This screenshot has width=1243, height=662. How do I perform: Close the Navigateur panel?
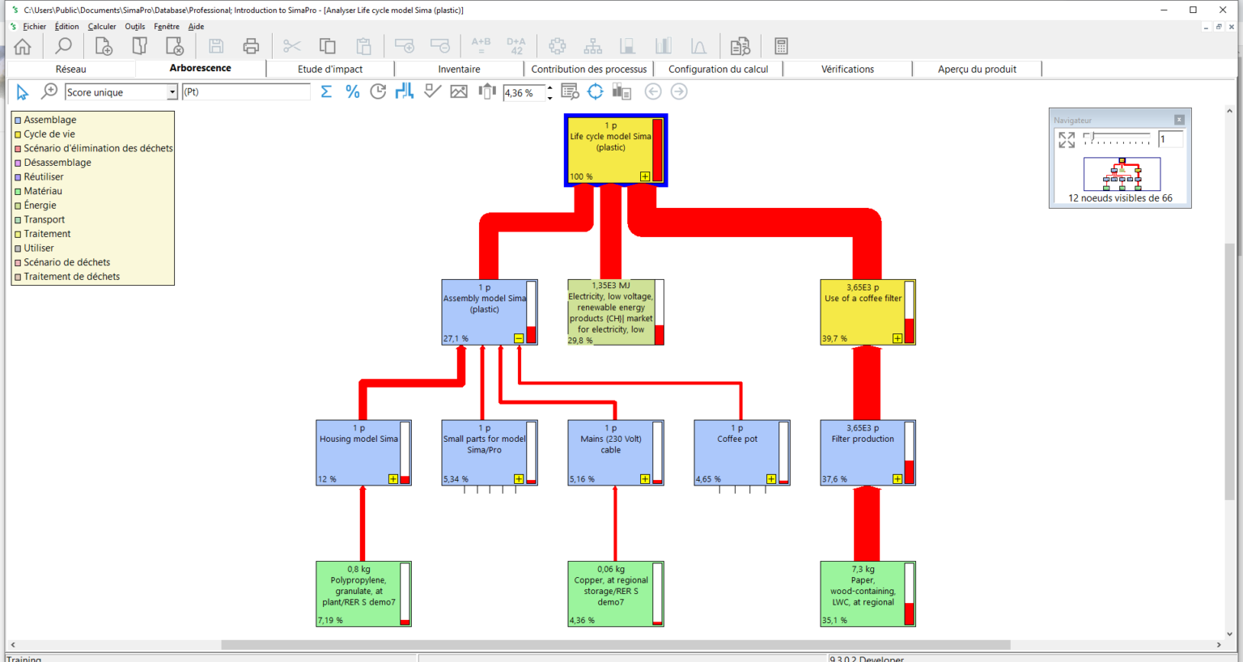pyautogui.click(x=1179, y=120)
